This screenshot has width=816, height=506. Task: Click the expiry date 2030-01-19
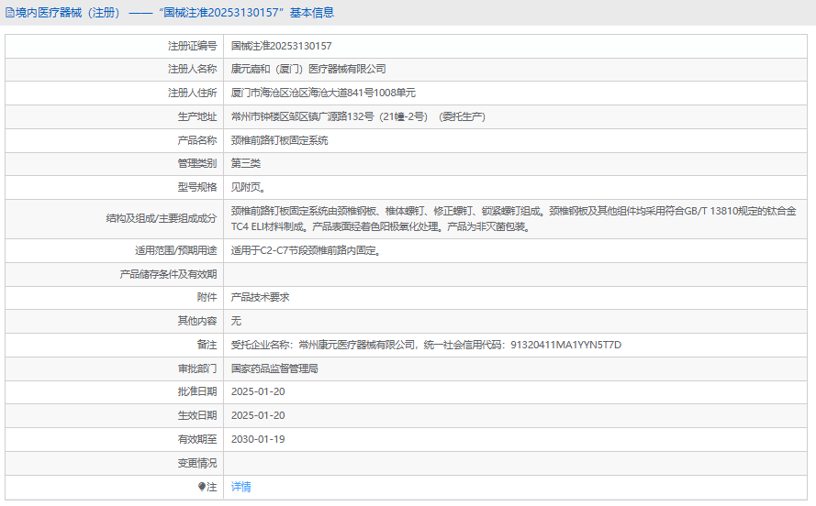coord(258,439)
